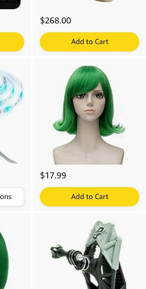The width and height of the screenshot is (146, 289).
Task: View the LED strip light product image
Action: point(11,116)
